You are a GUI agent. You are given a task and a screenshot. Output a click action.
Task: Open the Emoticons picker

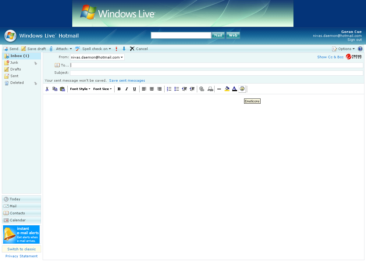click(x=242, y=89)
